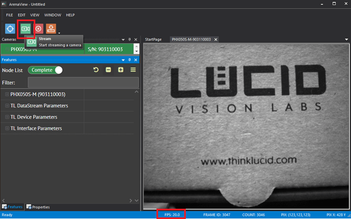The height and width of the screenshot is (219, 351).
Task: Click the red stop icon in toolbar
Action: point(39,29)
